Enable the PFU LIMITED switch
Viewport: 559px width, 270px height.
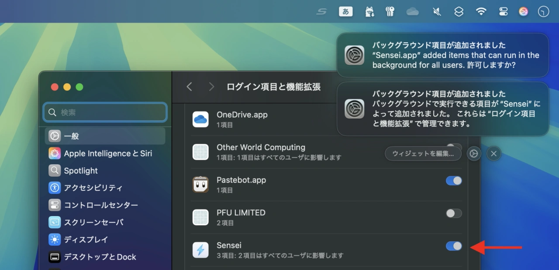[454, 213]
